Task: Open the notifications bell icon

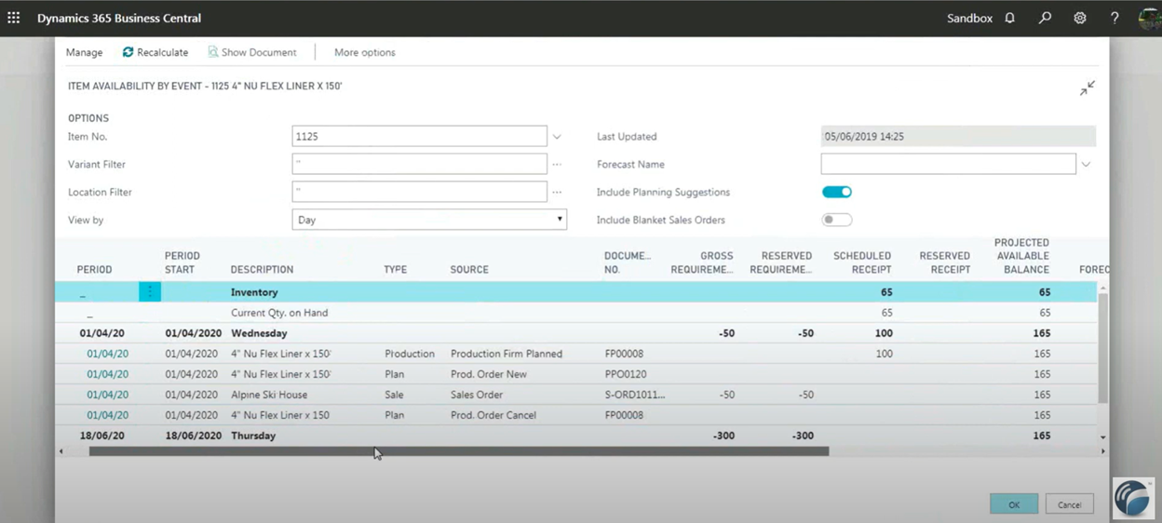Action: (x=1010, y=18)
